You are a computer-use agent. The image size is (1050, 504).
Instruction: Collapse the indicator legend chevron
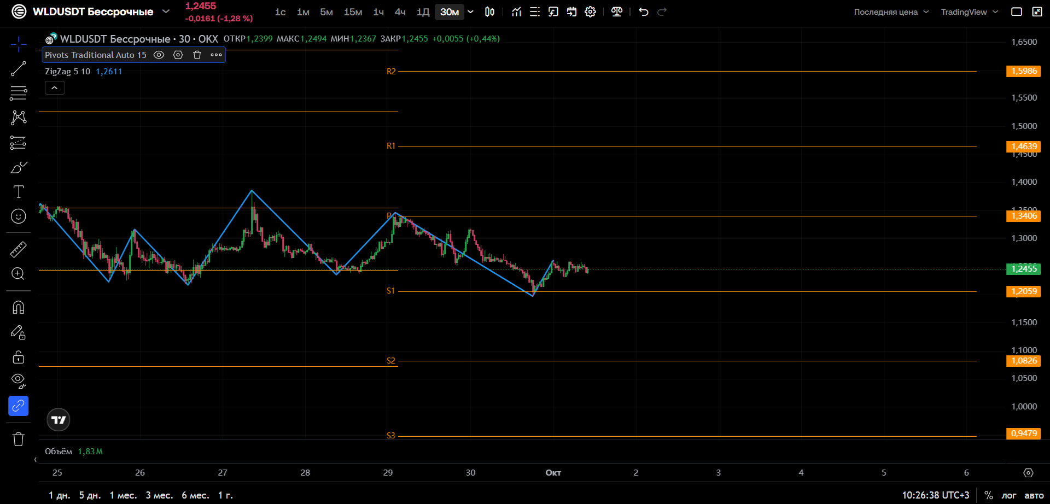[x=55, y=87]
